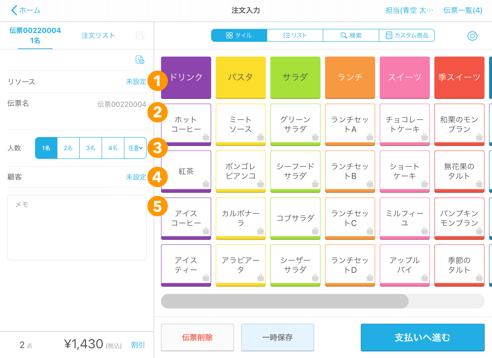Click basket icon on パンプキンモンブラン tile
This screenshot has width=492, height=358.
(479, 231)
